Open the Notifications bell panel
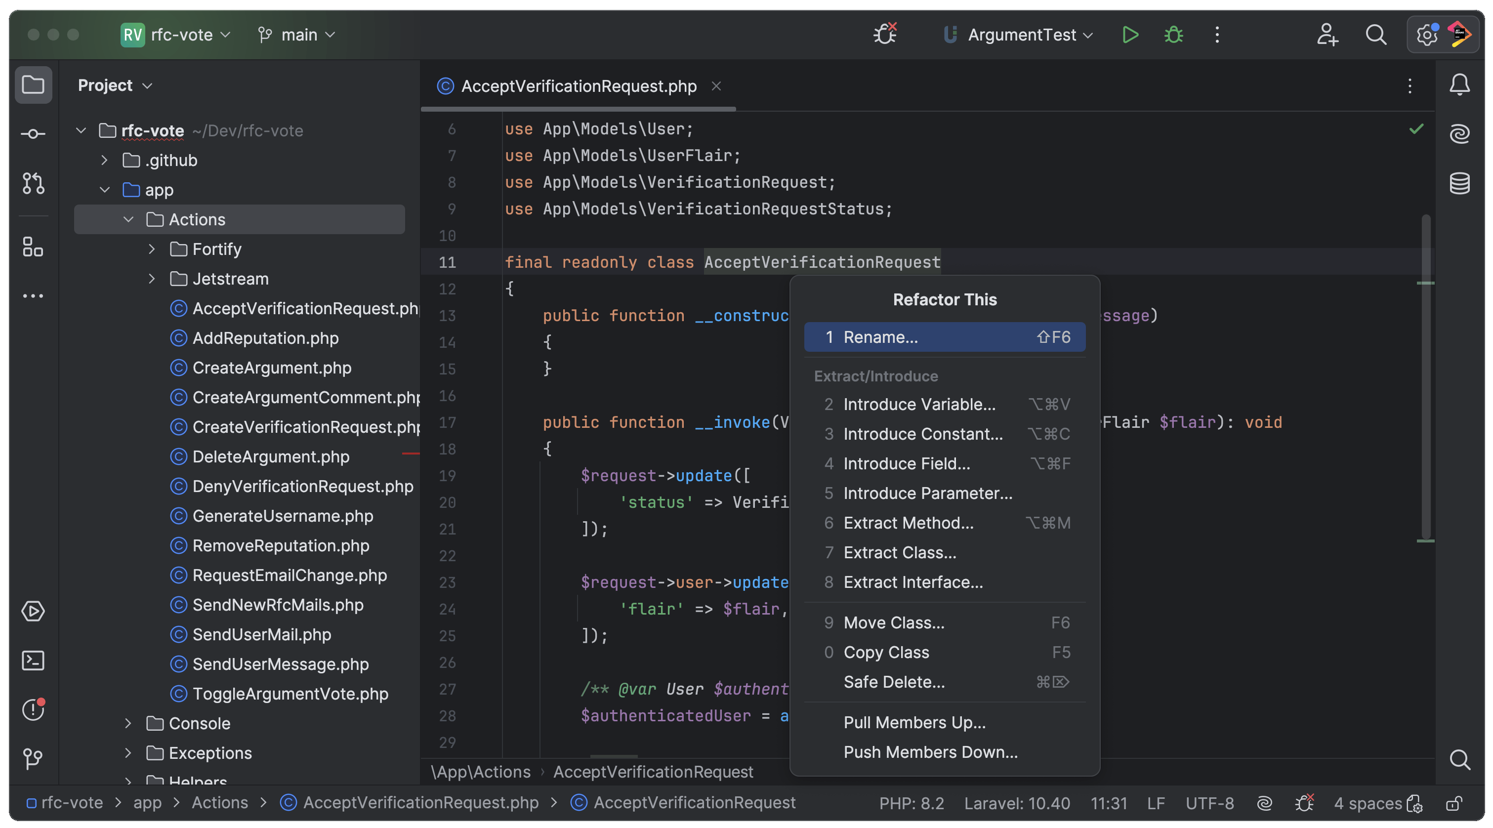The image size is (1493, 828). [1459, 85]
